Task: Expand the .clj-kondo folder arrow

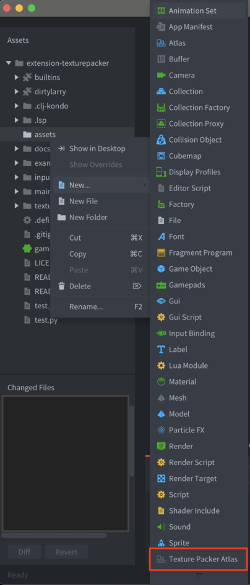Action: 16,106
